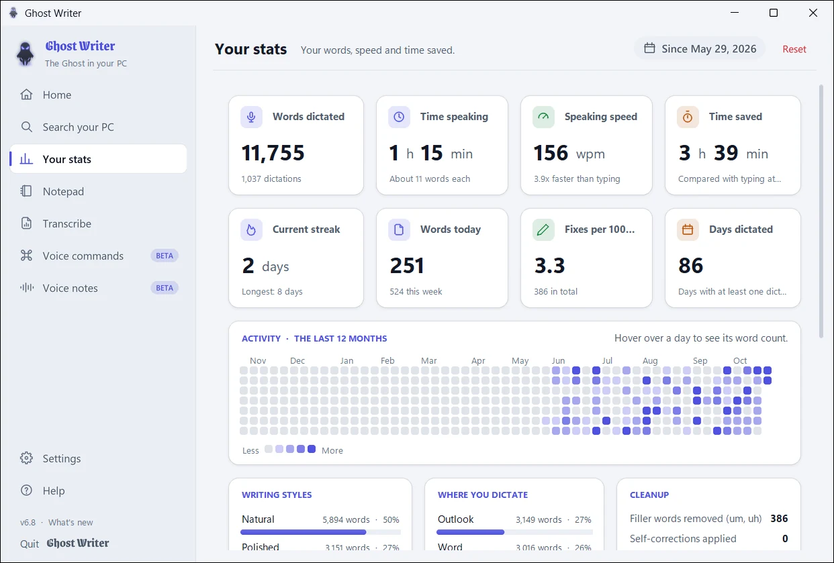Click the Settings gear icon
This screenshot has height=563, width=834.
pyautogui.click(x=26, y=458)
